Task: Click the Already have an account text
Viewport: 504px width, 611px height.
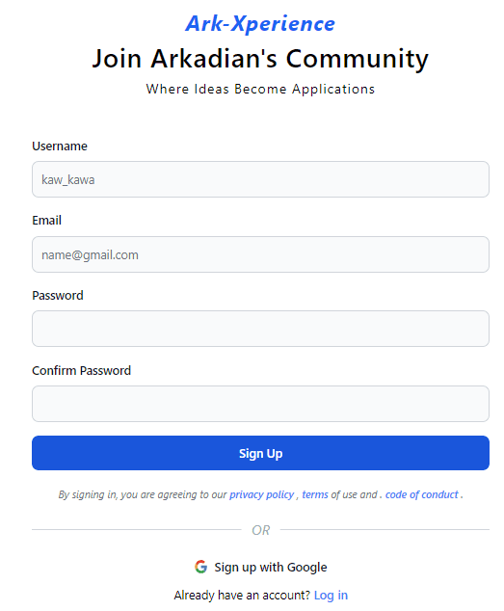Action: click(x=242, y=595)
